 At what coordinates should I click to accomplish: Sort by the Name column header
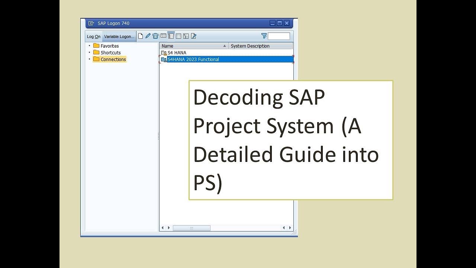click(x=194, y=46)
